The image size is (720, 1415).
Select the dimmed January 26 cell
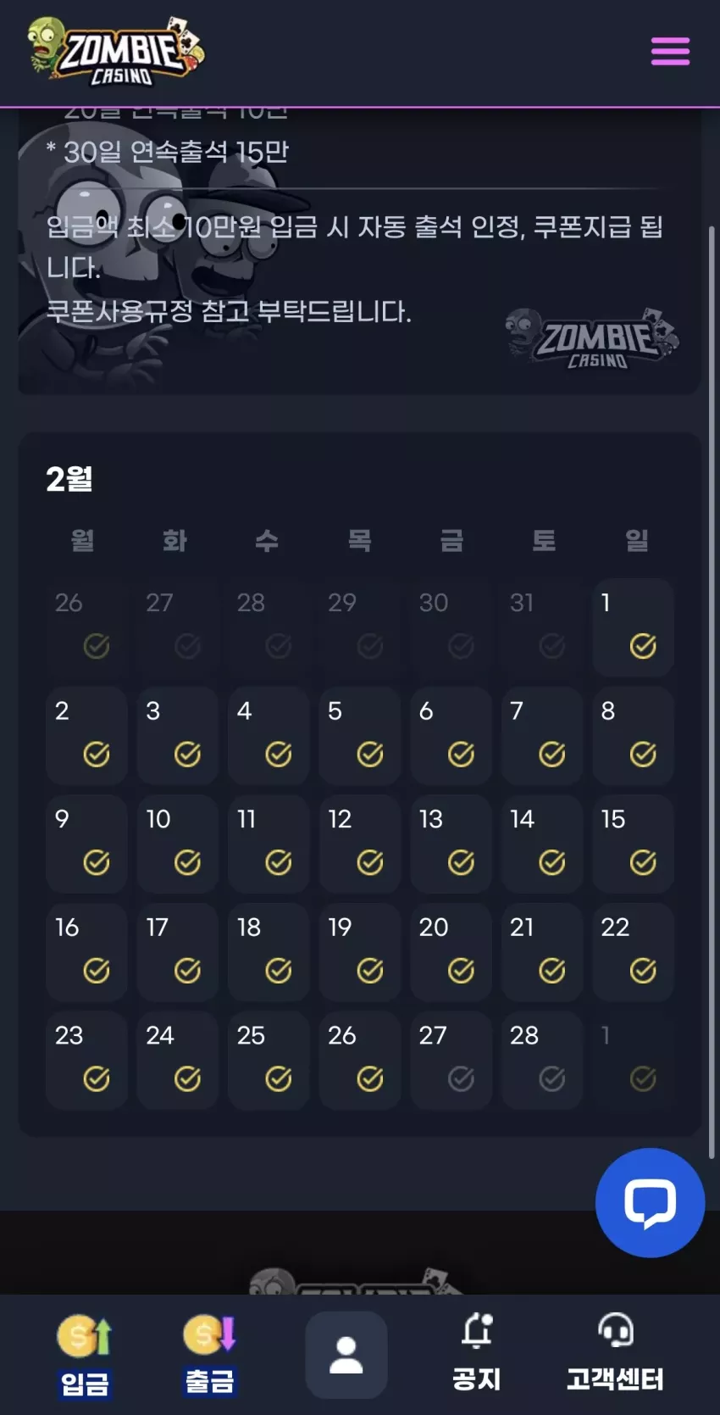pos(86,627)
